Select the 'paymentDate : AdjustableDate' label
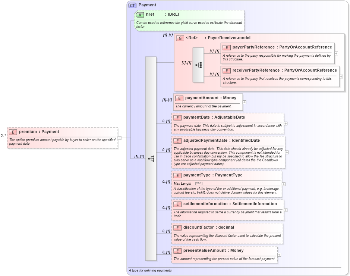The width and height of the screenshot is (350, 276). tap(214, 117)
